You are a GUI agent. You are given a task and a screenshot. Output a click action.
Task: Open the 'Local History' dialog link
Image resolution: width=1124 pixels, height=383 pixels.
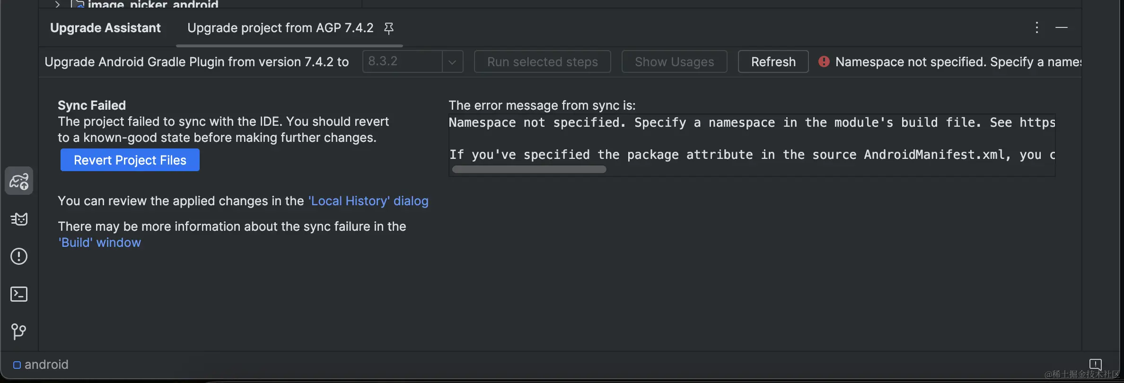[x=369, y=200]
